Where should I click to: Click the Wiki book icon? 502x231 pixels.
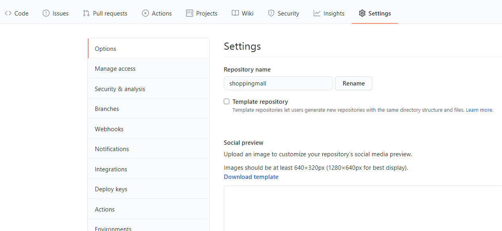(235, 14)
